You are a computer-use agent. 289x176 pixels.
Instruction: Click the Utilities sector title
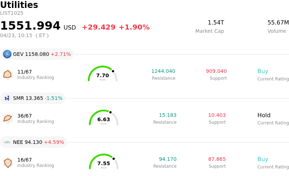[x=19, y=5]
